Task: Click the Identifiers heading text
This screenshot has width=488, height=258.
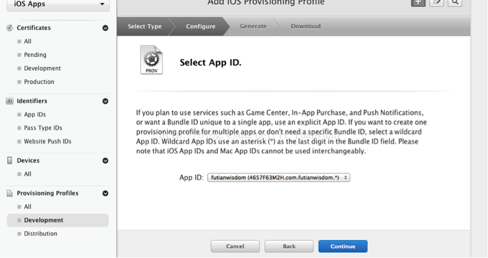Action: (x=32, y=101)
